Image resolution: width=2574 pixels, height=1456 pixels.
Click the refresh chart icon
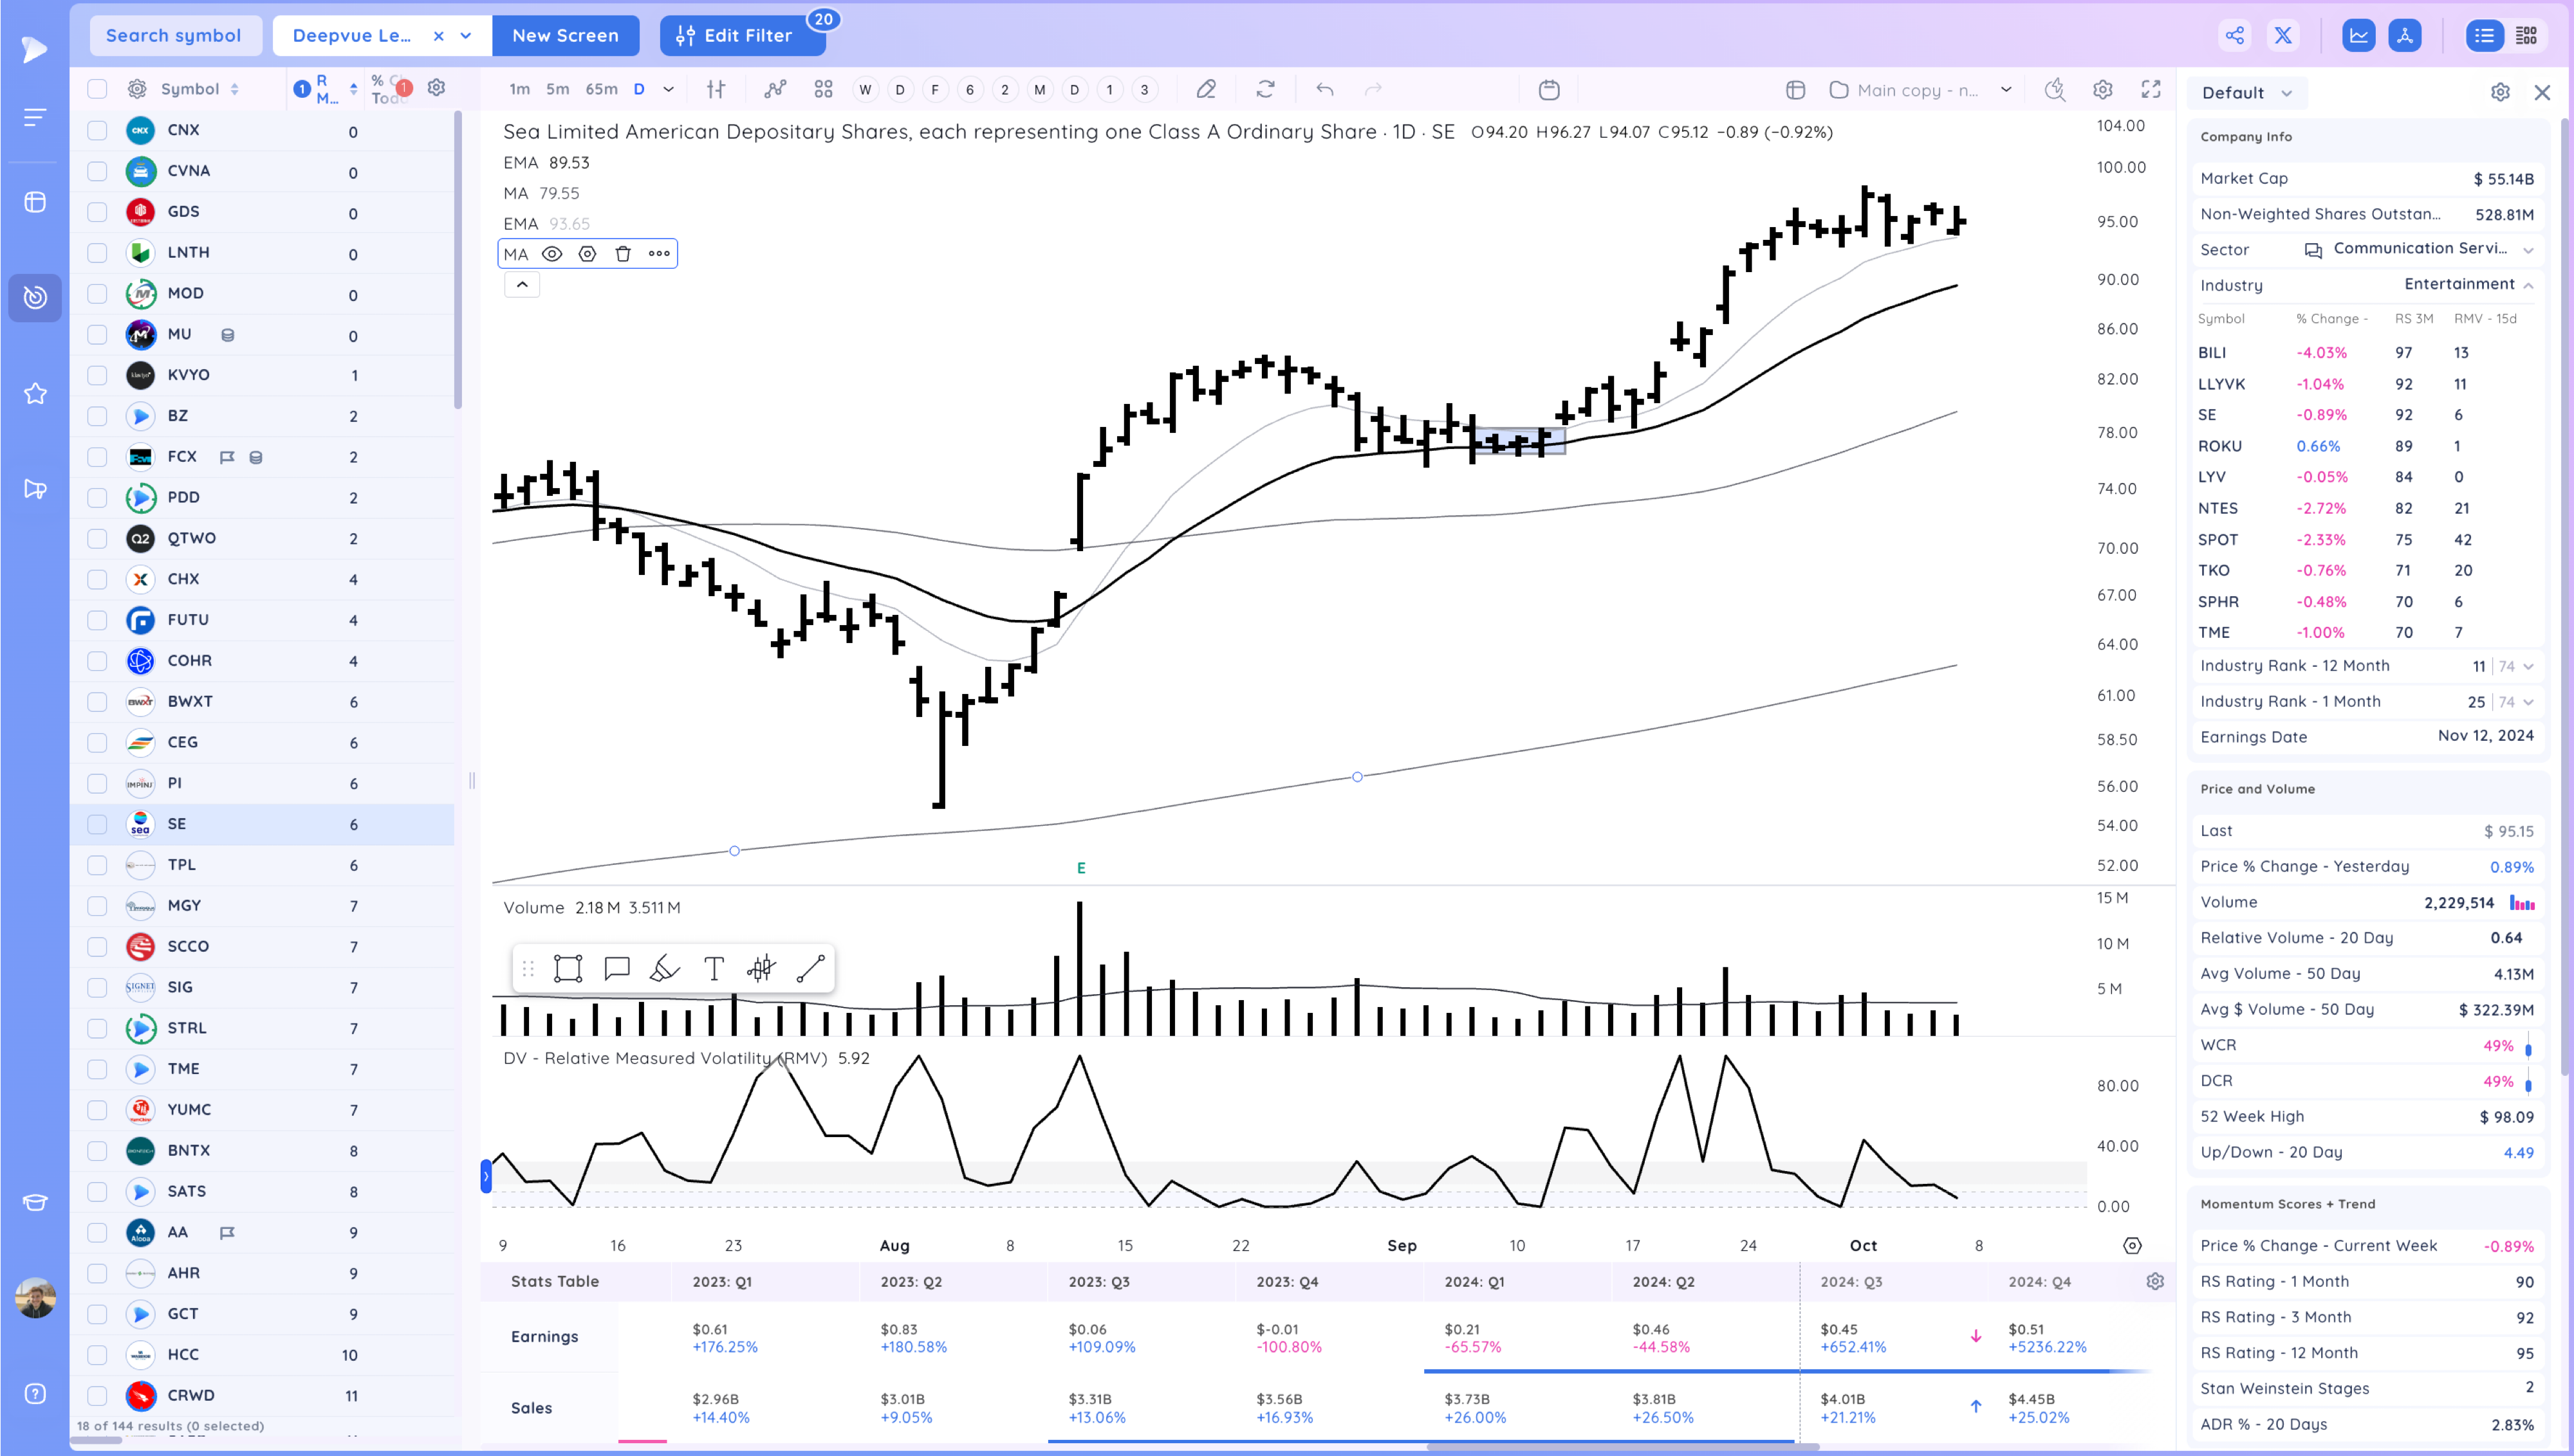[1266, 90]
